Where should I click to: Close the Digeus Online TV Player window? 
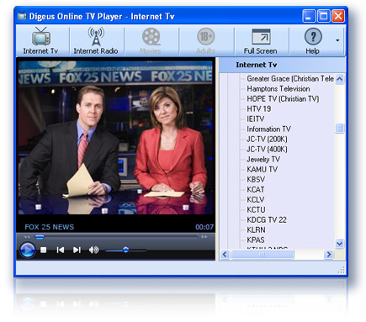(x=338, y=16)
